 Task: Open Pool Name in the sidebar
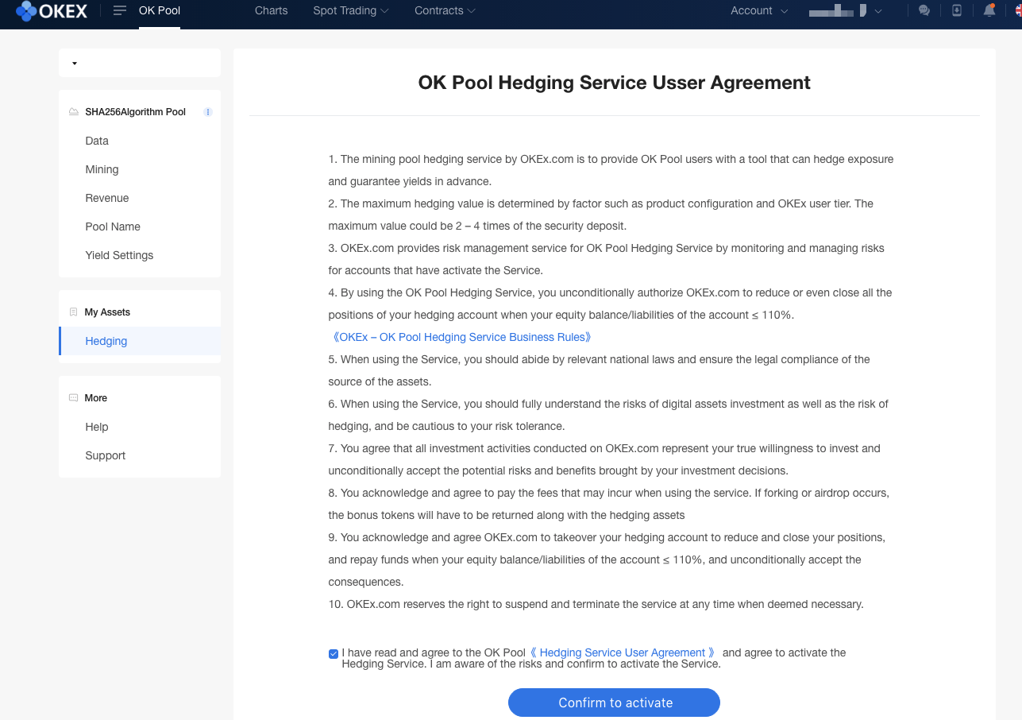[113, 226]
